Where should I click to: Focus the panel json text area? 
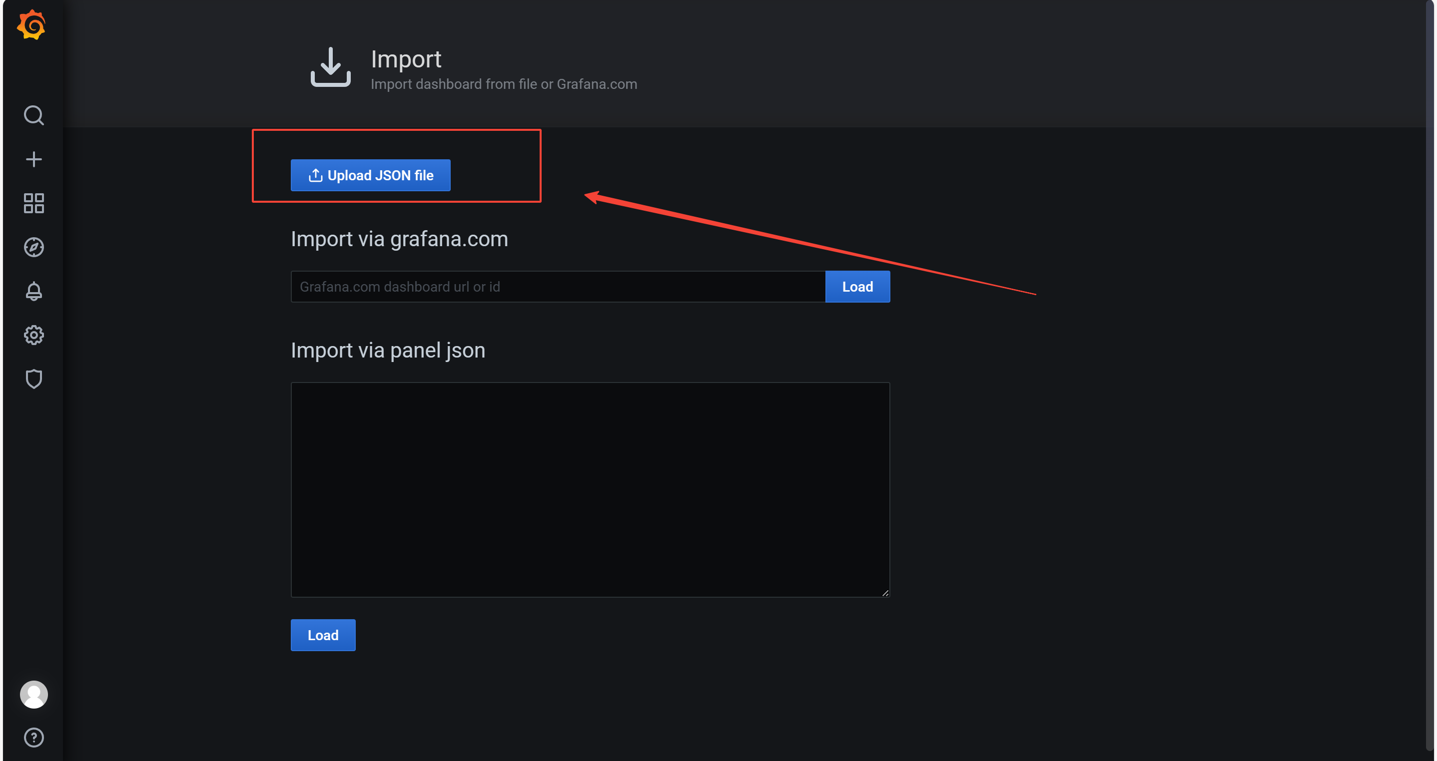click(590, 489)
